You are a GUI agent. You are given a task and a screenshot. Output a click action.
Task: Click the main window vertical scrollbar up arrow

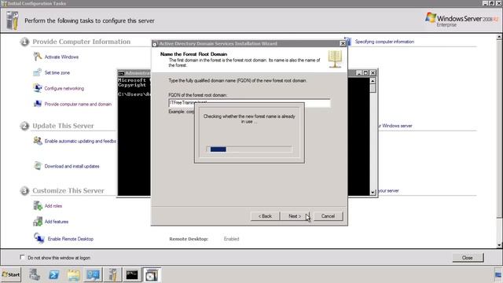[499, 38]
